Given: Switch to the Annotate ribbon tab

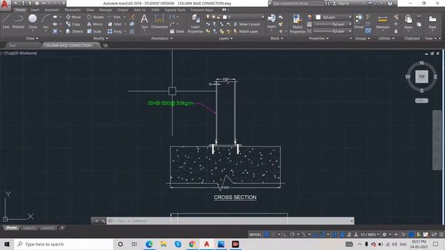Looking at the screenshot, I should pos(52,10).
